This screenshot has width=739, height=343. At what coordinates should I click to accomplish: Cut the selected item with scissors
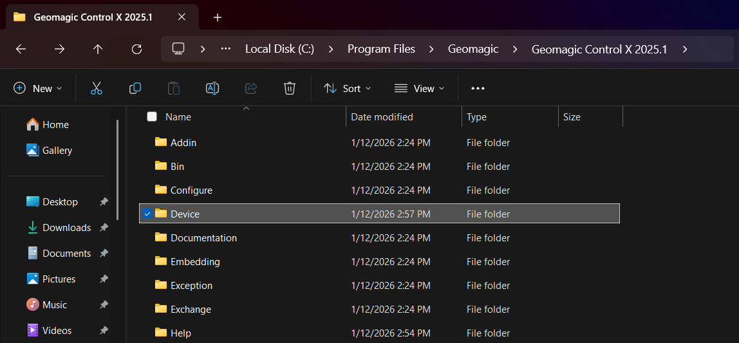(97, 88)
